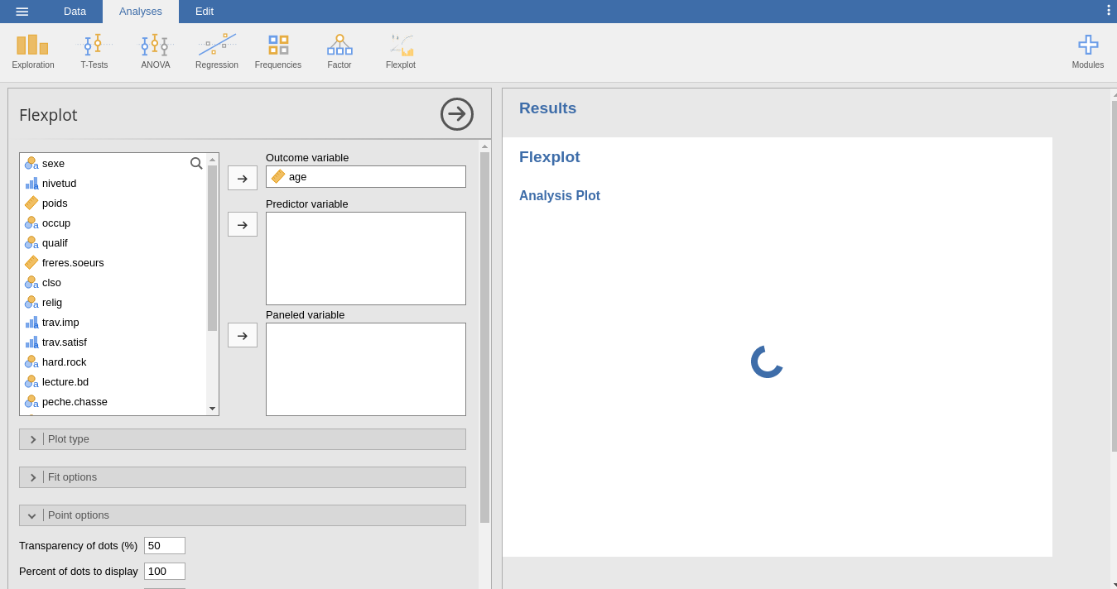Select the T-Tests analysis icon
This screenshot has width=1117, height=589.
[94, 50]
